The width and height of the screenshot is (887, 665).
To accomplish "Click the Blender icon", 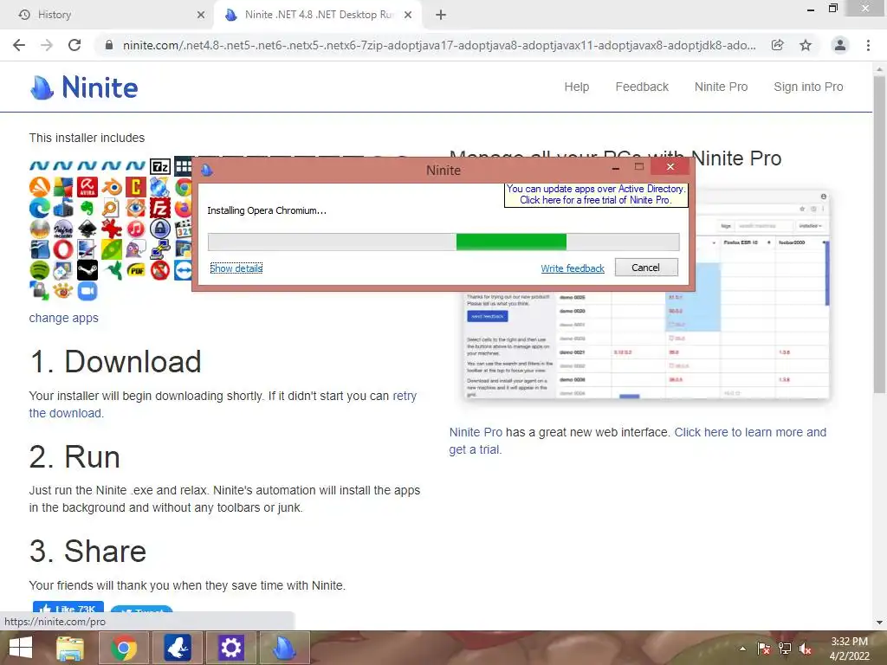I will [112, 187].
